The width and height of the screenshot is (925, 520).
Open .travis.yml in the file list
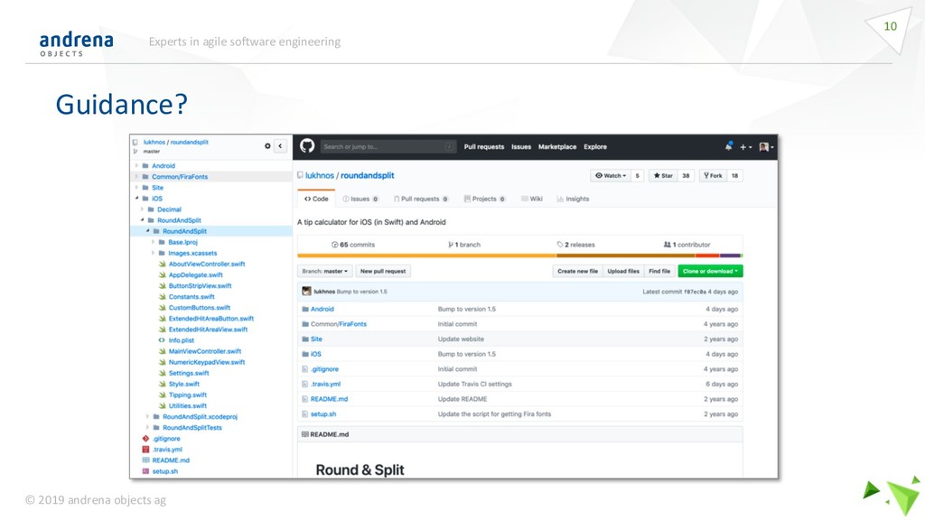tap(325, 384)
